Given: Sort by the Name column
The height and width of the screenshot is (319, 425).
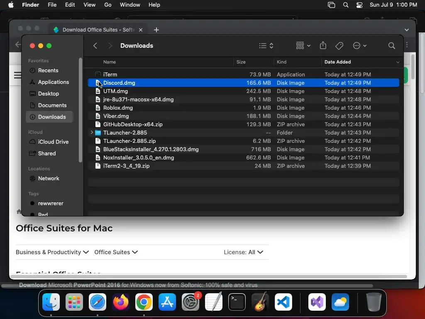Looking at the screenshot, I should 110,62.
